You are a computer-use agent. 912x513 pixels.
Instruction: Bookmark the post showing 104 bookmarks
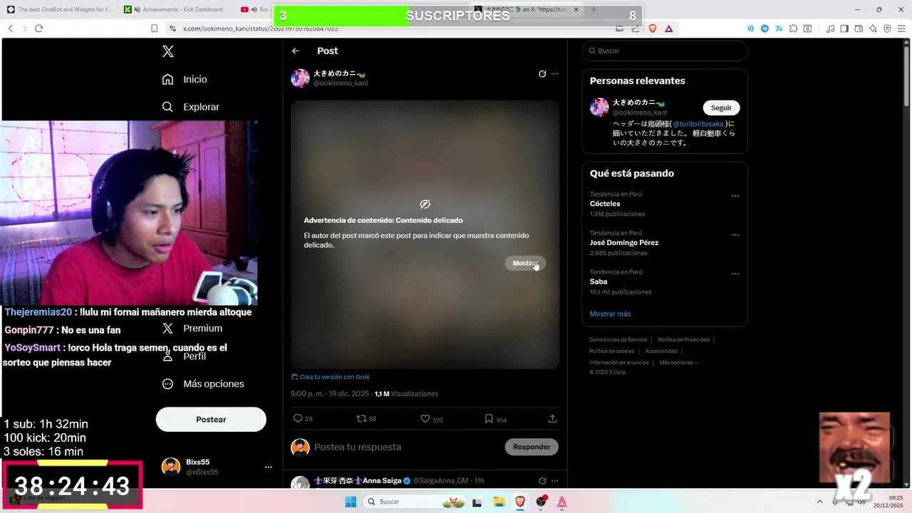click(x=489, y=419)
